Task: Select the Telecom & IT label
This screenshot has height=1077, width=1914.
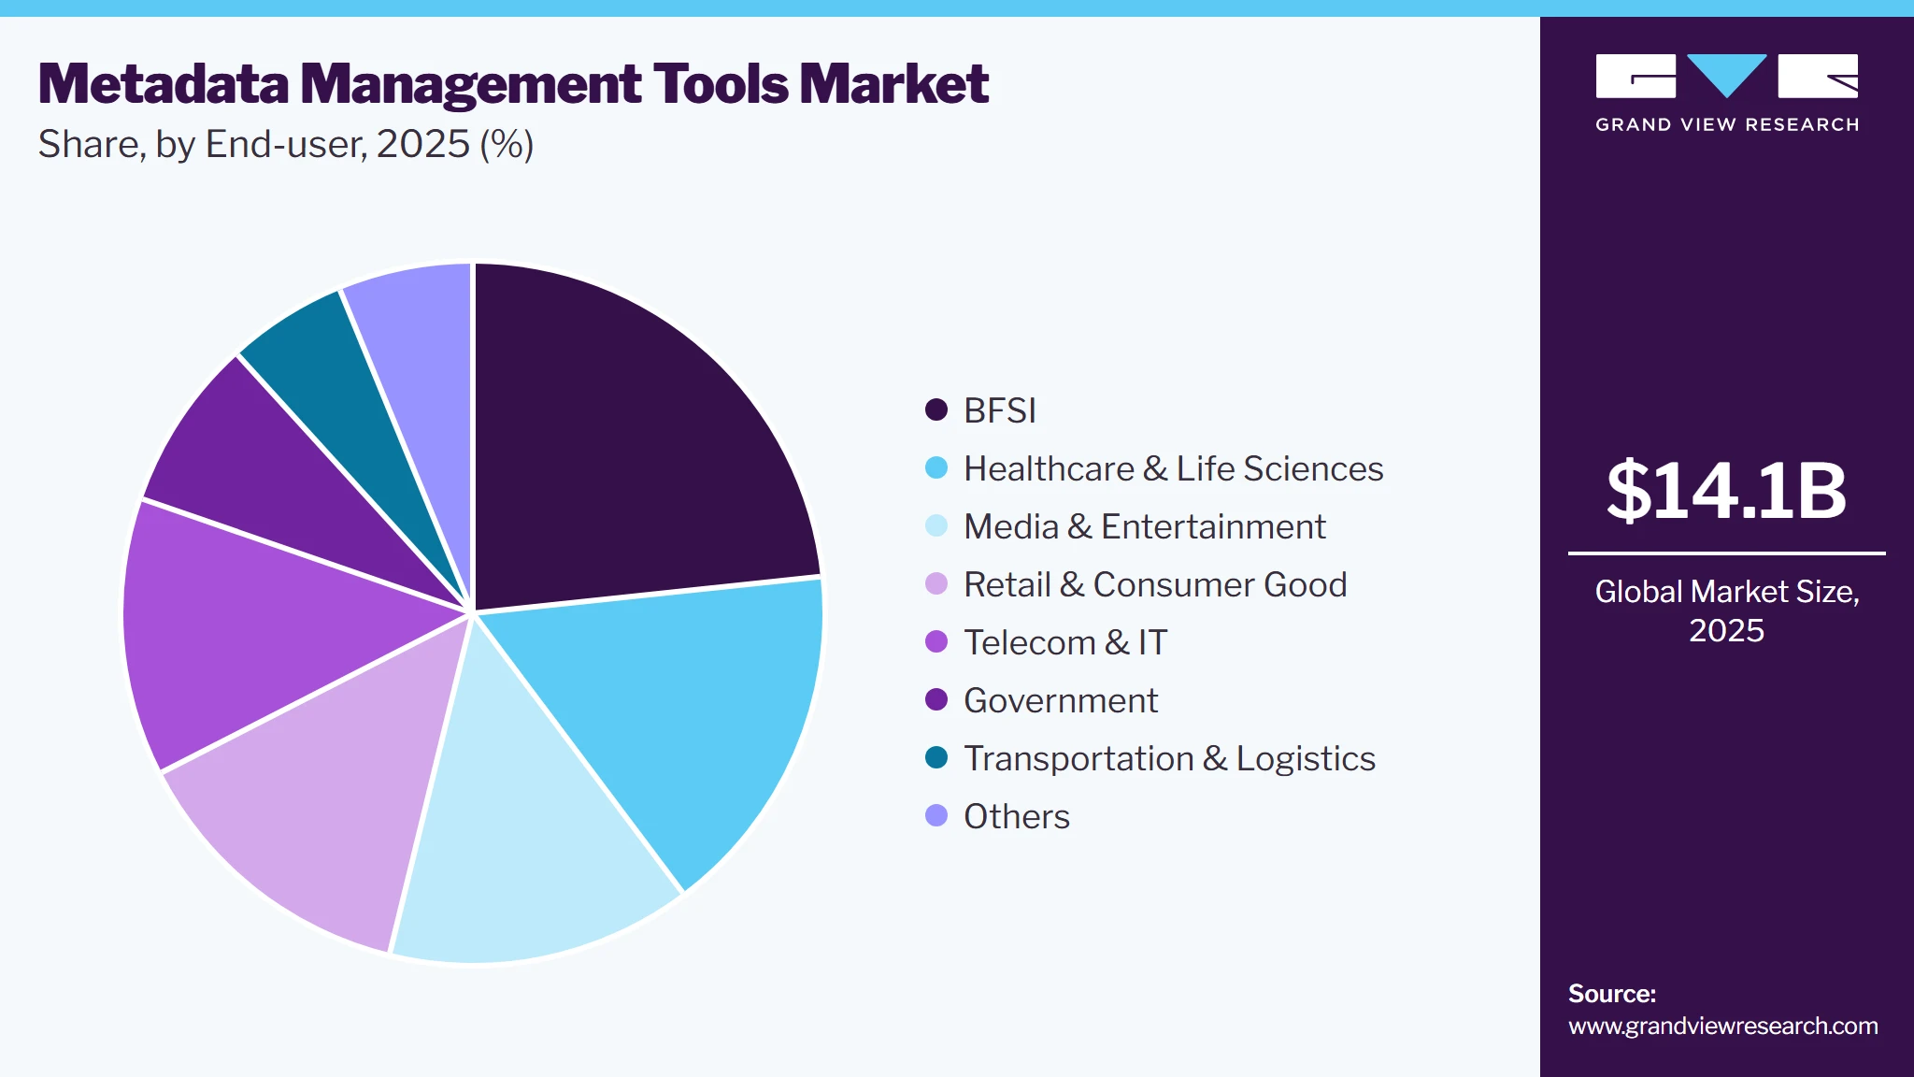Action: [x=1065, y=642]
